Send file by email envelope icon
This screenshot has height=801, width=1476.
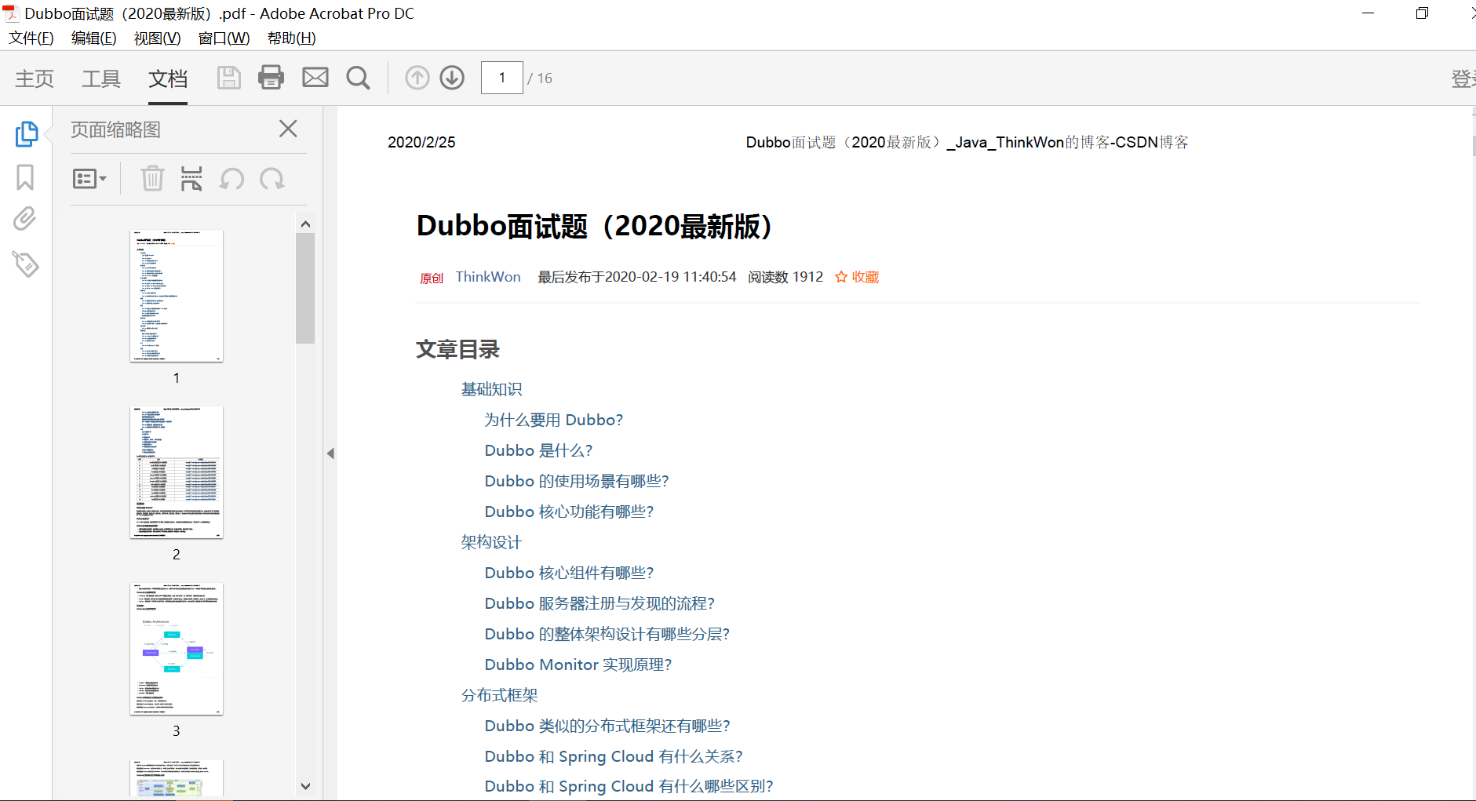315,78
